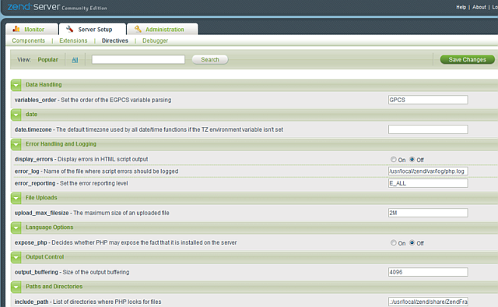Viewport: 498px width, 307px height.
Task: Click the Server Setup wrench icon
Action: [69, 29]
